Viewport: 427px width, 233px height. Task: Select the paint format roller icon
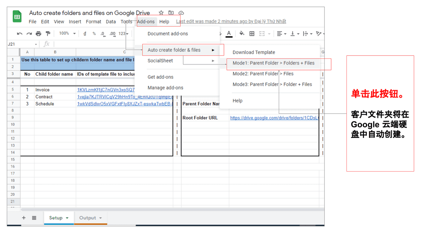coord(48,34)
